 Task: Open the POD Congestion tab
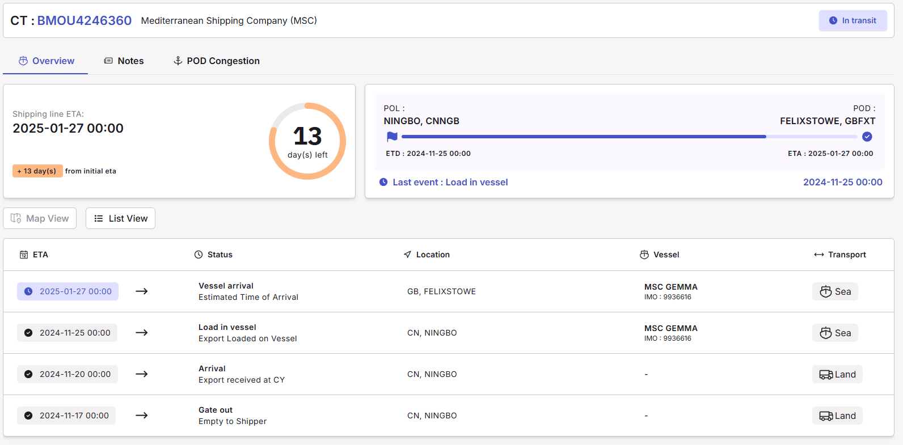point(216,61)
